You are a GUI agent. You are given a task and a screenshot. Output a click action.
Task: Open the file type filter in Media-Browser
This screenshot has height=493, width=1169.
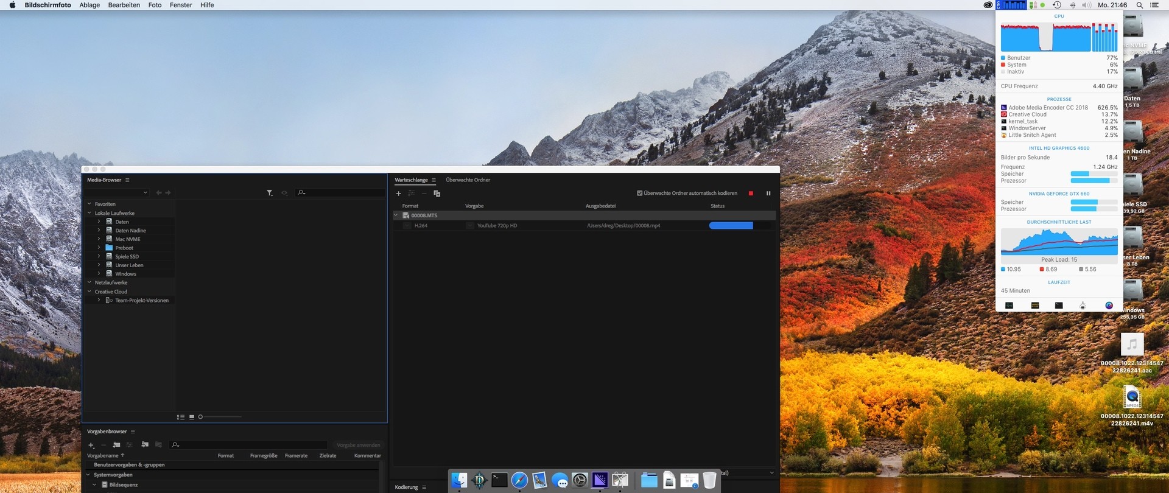270,193
